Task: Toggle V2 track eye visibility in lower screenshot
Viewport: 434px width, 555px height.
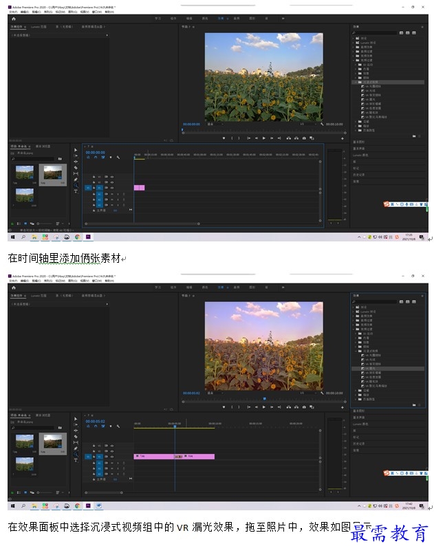Action: pyautogui.click(x=112, y=451)
